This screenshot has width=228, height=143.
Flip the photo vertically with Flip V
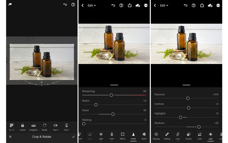point(66,127)
